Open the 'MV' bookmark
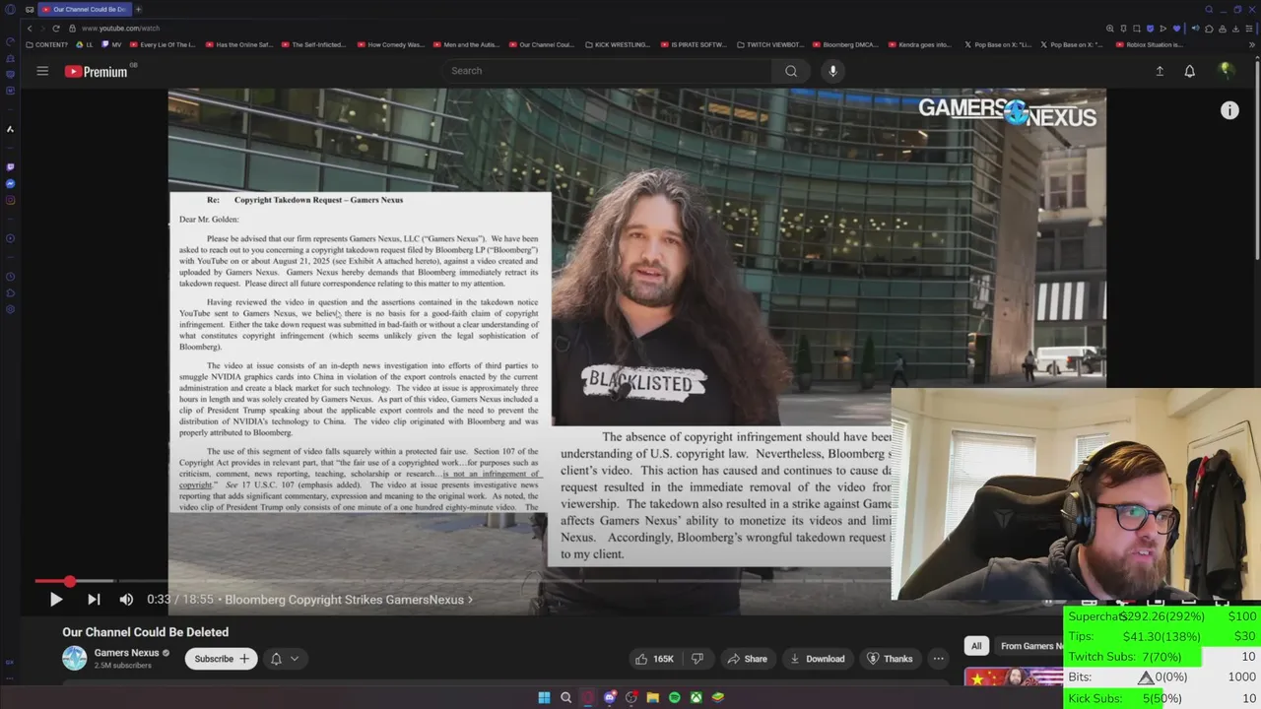 click(112, 44)
